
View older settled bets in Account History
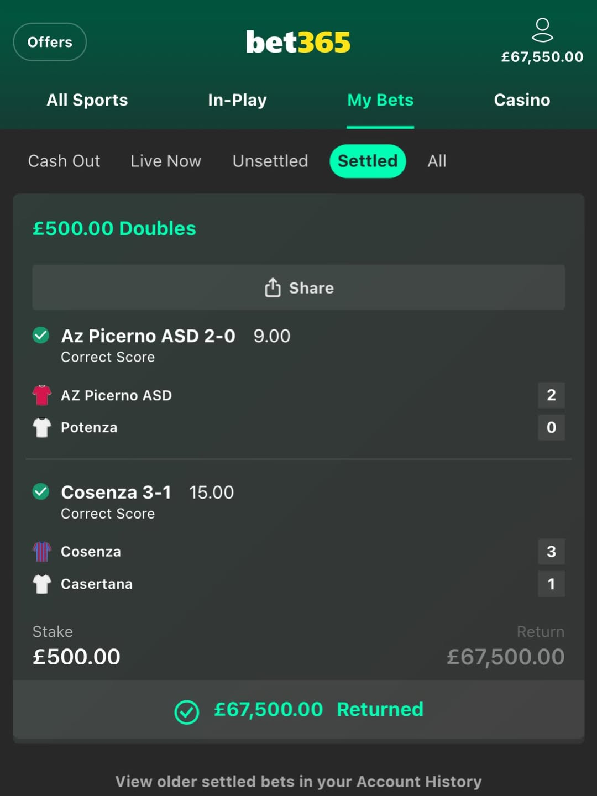(298, 781)
